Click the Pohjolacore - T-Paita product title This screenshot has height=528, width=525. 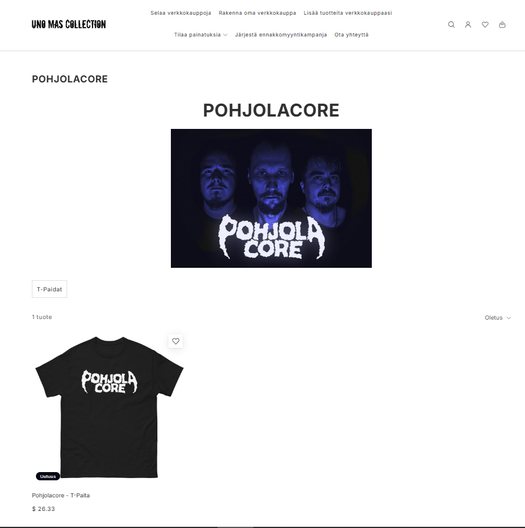tap(61, 496)
